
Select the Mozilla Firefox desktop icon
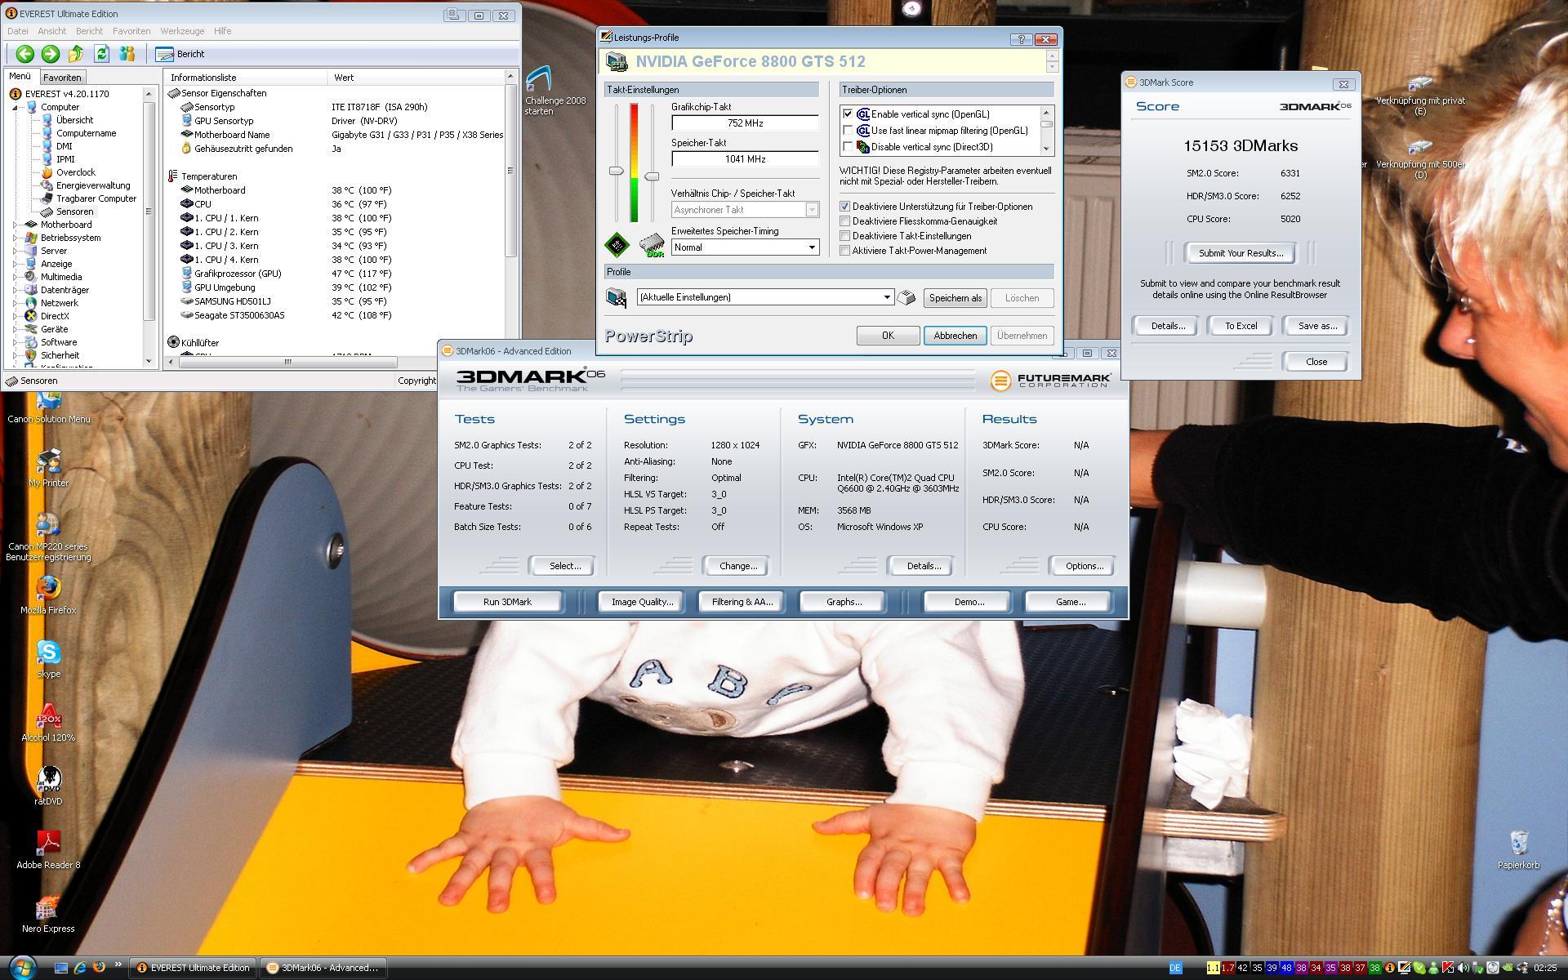pyautogui.click(x=49, y=595)
